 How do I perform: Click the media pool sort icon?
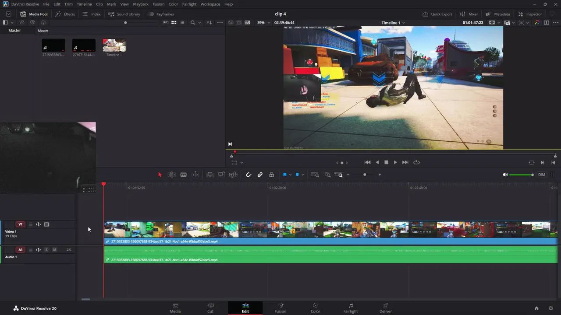pyautogui.click(x=209, y=22)
